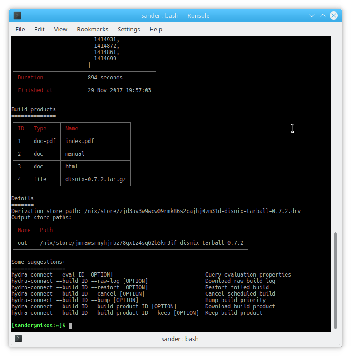Viewport: 351px width, 356px height.
Task: Open the View menu
Action: click(61, 29)
